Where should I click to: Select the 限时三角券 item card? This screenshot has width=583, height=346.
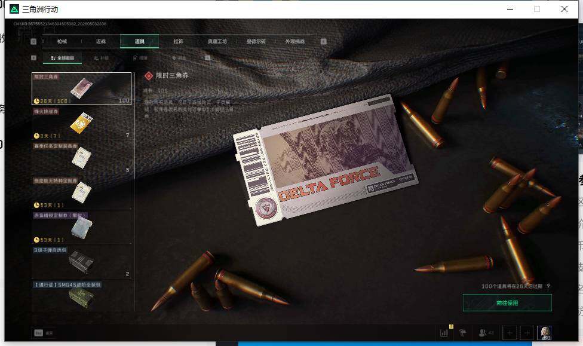click(81, 88)
